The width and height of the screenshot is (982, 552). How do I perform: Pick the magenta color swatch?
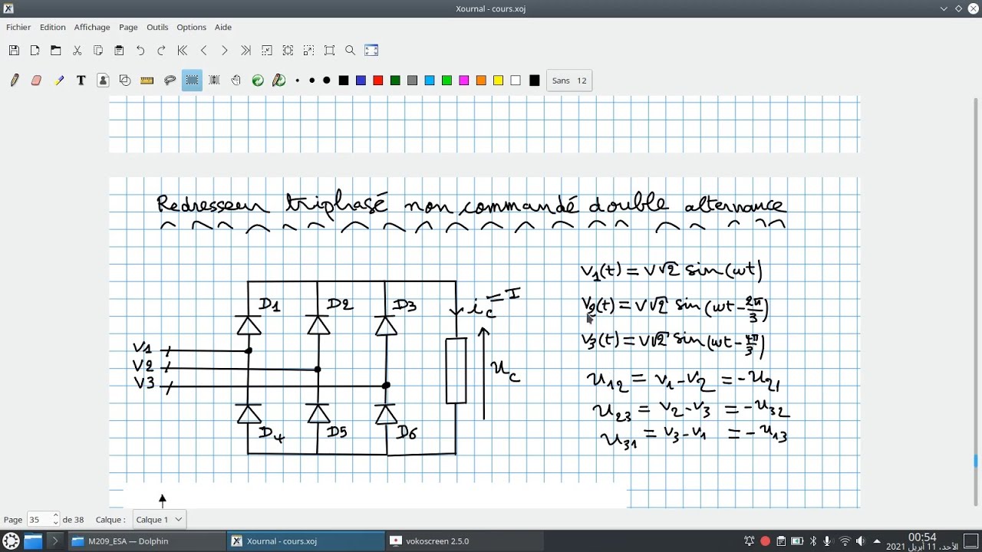[464, 80]
